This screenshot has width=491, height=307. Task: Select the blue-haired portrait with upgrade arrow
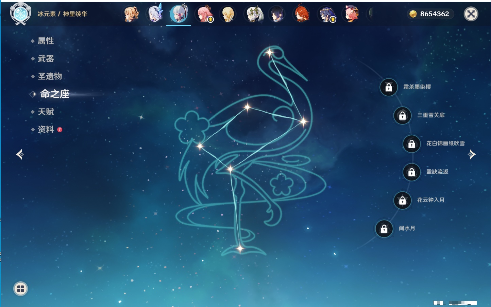pyautogui.click(x=326, y=14)
